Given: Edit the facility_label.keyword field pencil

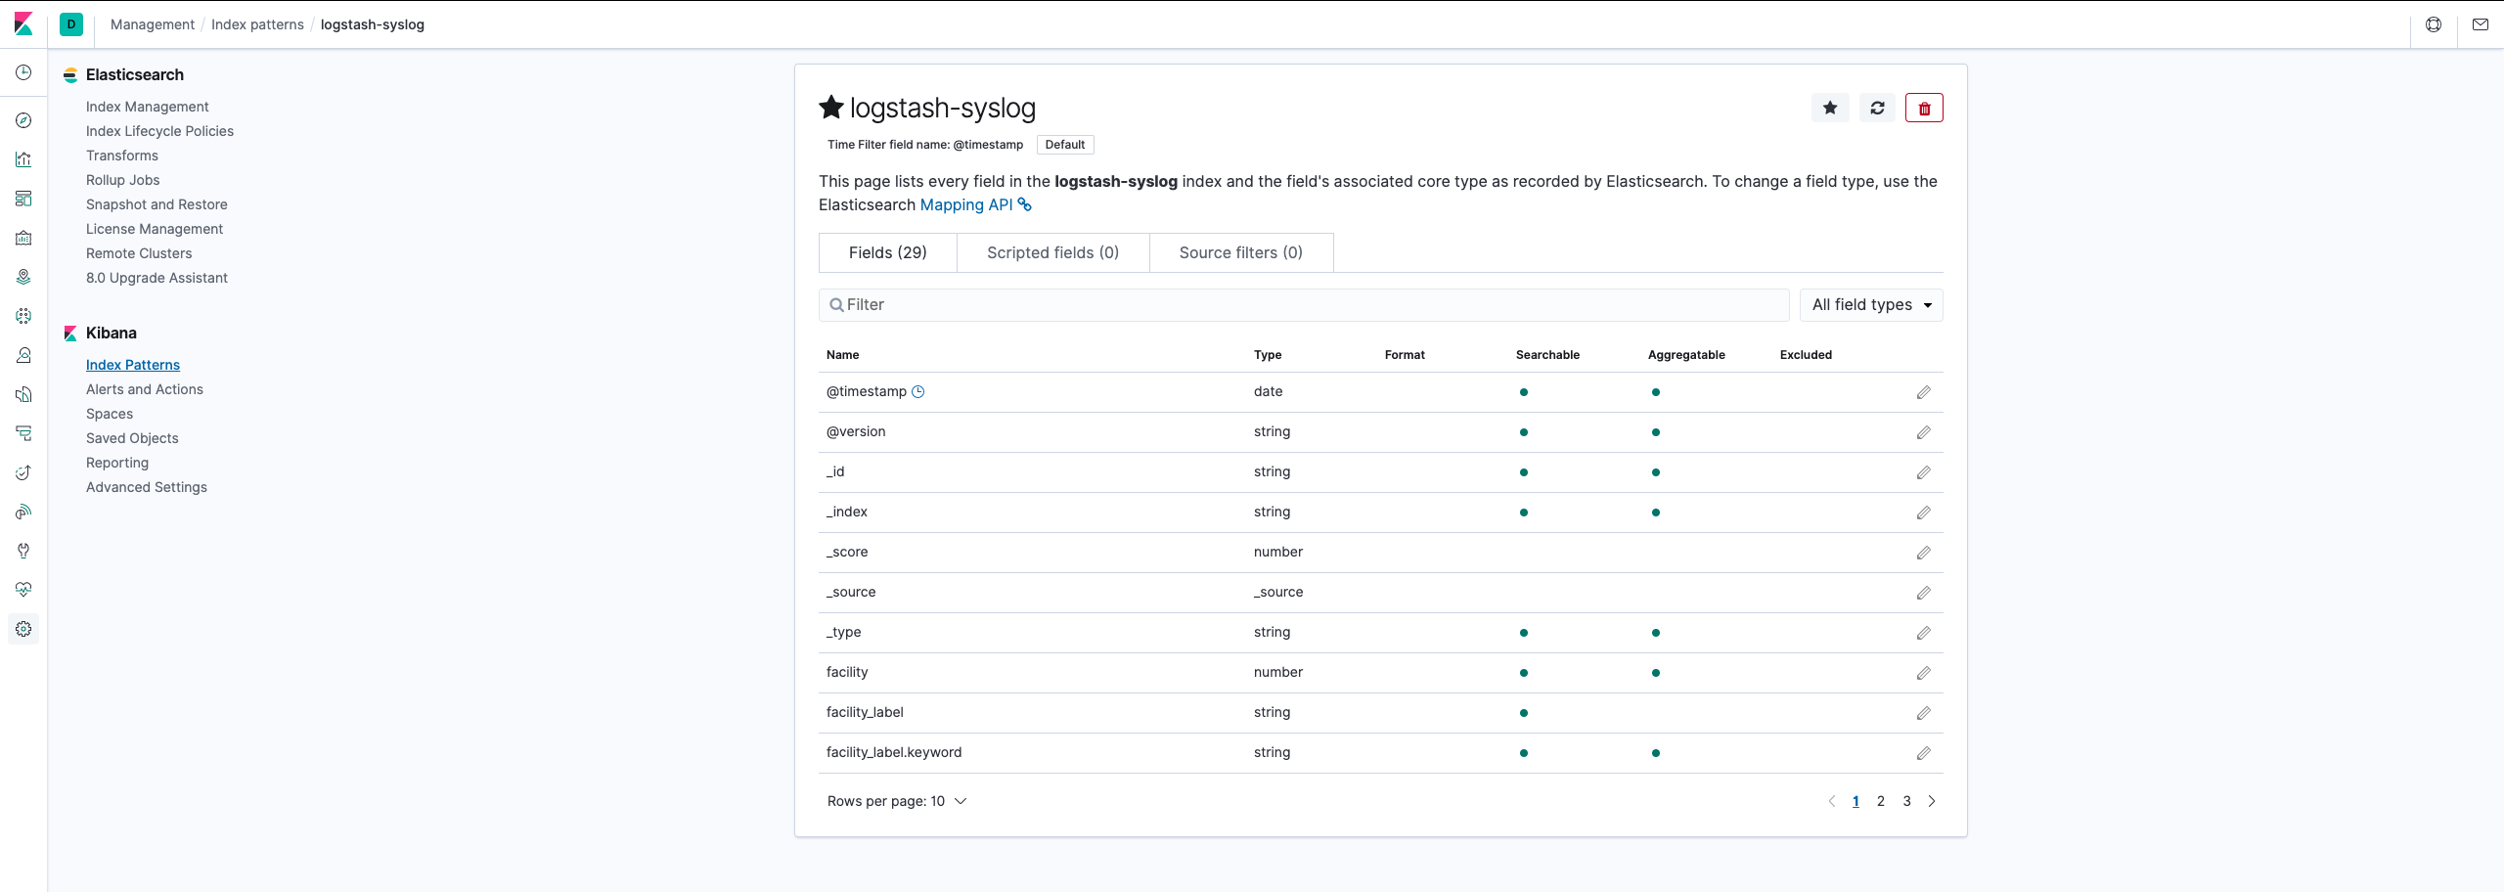Looking at the screenshot, I should [1923, 753].
